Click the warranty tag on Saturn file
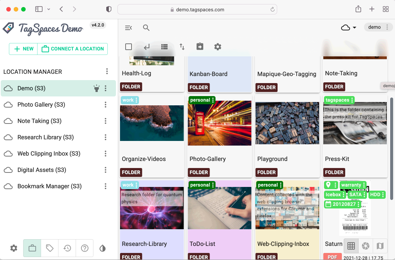Viewport: 395px width, 260px height. pos(353,185)
